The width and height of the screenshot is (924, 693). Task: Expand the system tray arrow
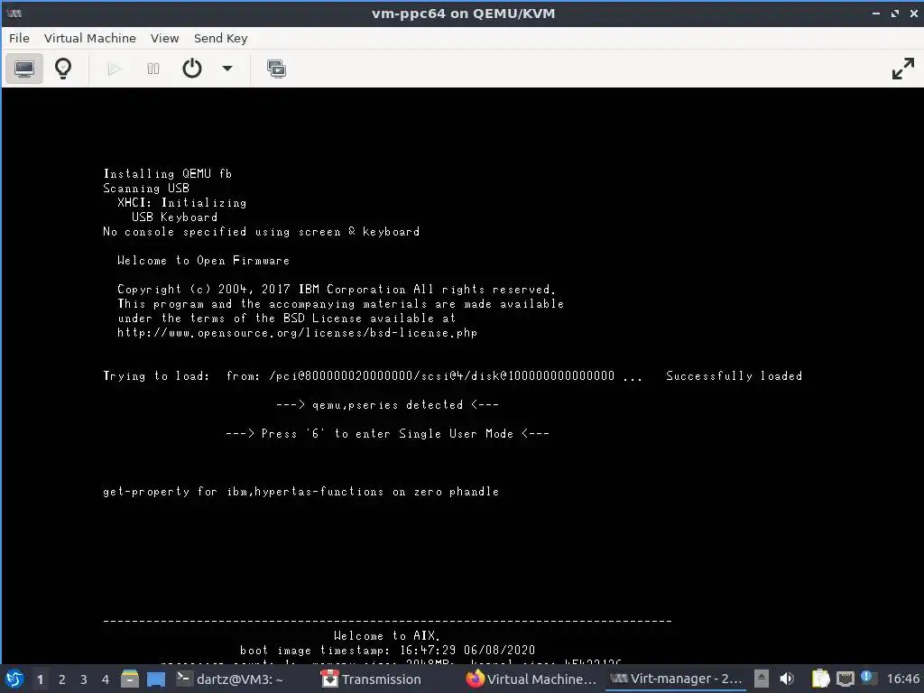tap(762, 679)
